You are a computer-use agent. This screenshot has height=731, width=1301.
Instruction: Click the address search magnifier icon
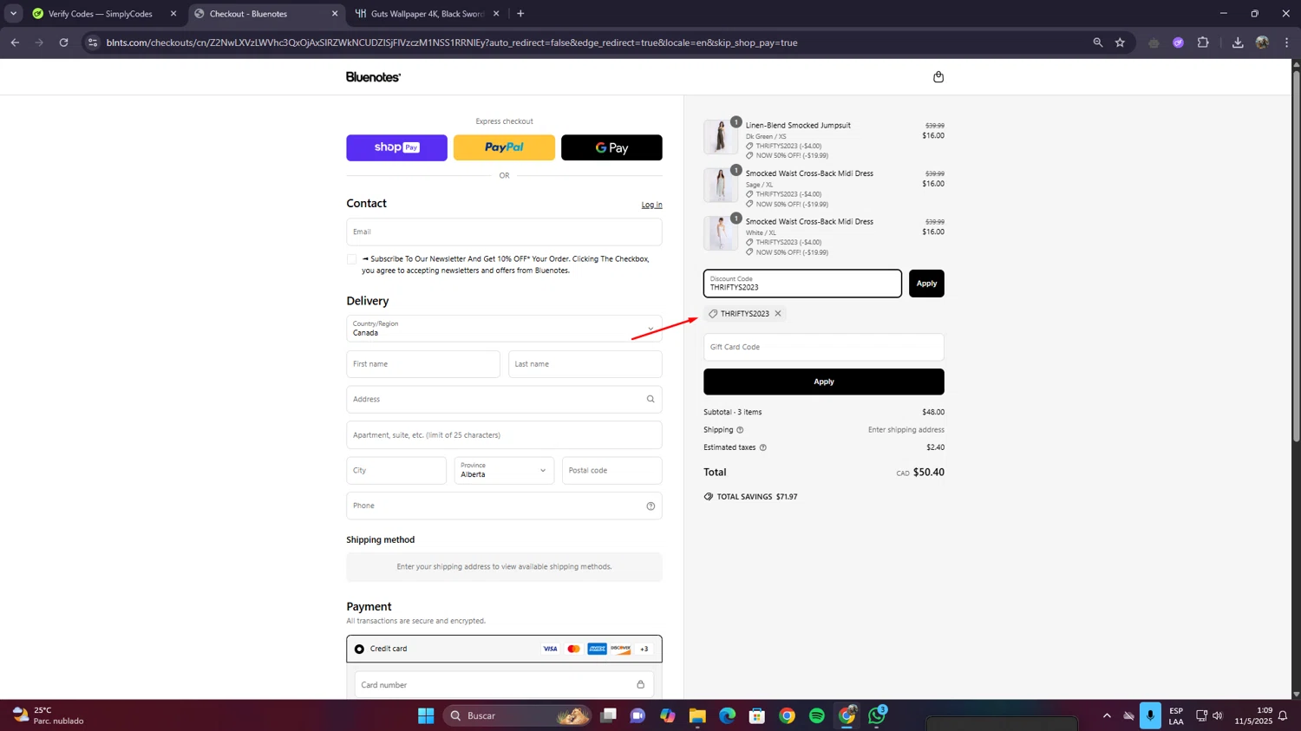650,399
